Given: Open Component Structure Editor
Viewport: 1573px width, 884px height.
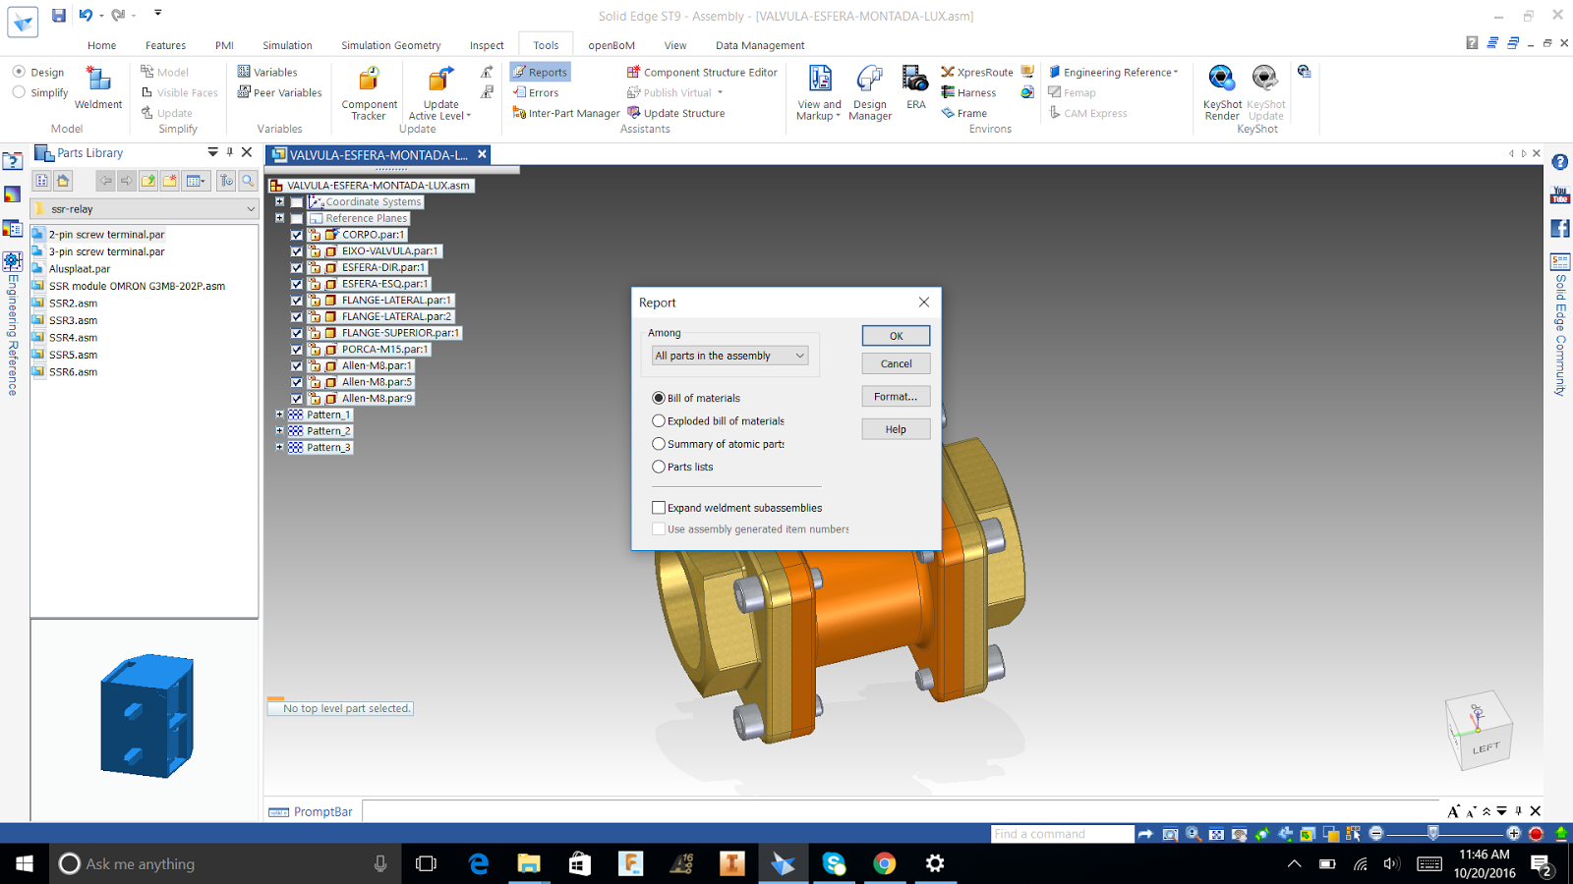Looking at the screenshot, I should coord(702,72).
